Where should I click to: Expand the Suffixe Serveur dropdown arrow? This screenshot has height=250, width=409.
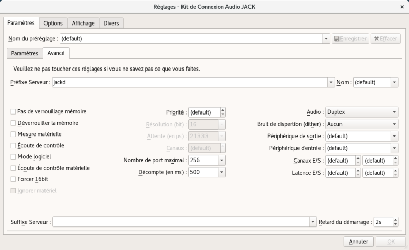click(x=313, y=222)
